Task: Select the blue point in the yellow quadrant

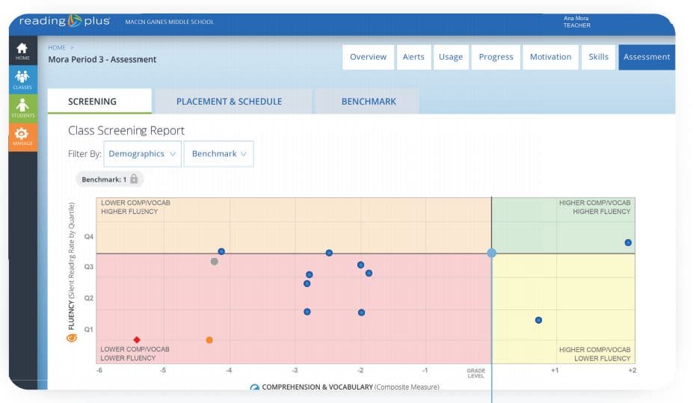Action: click(x=538, y=320)
